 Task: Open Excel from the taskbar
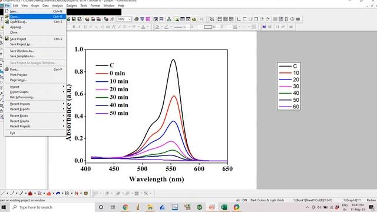point(224,207)
